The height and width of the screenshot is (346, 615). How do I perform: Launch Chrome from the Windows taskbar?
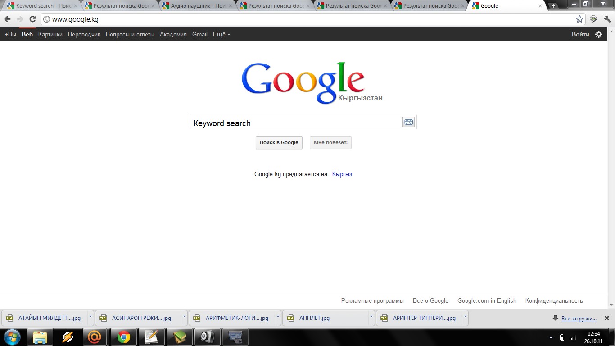[123, 337]
